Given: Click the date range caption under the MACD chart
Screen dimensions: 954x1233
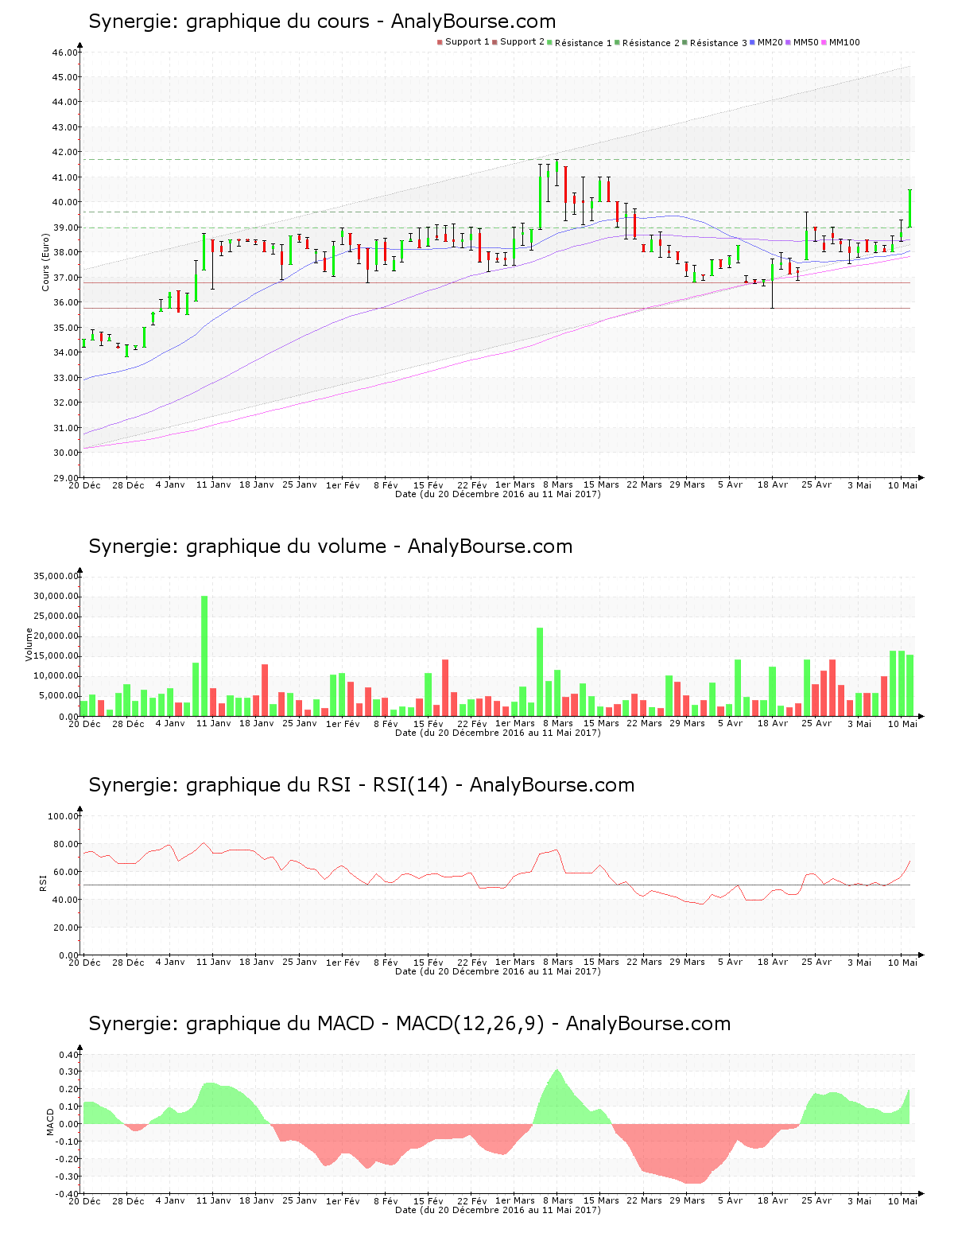Looking at the screenshot, I should point(498,1210).
